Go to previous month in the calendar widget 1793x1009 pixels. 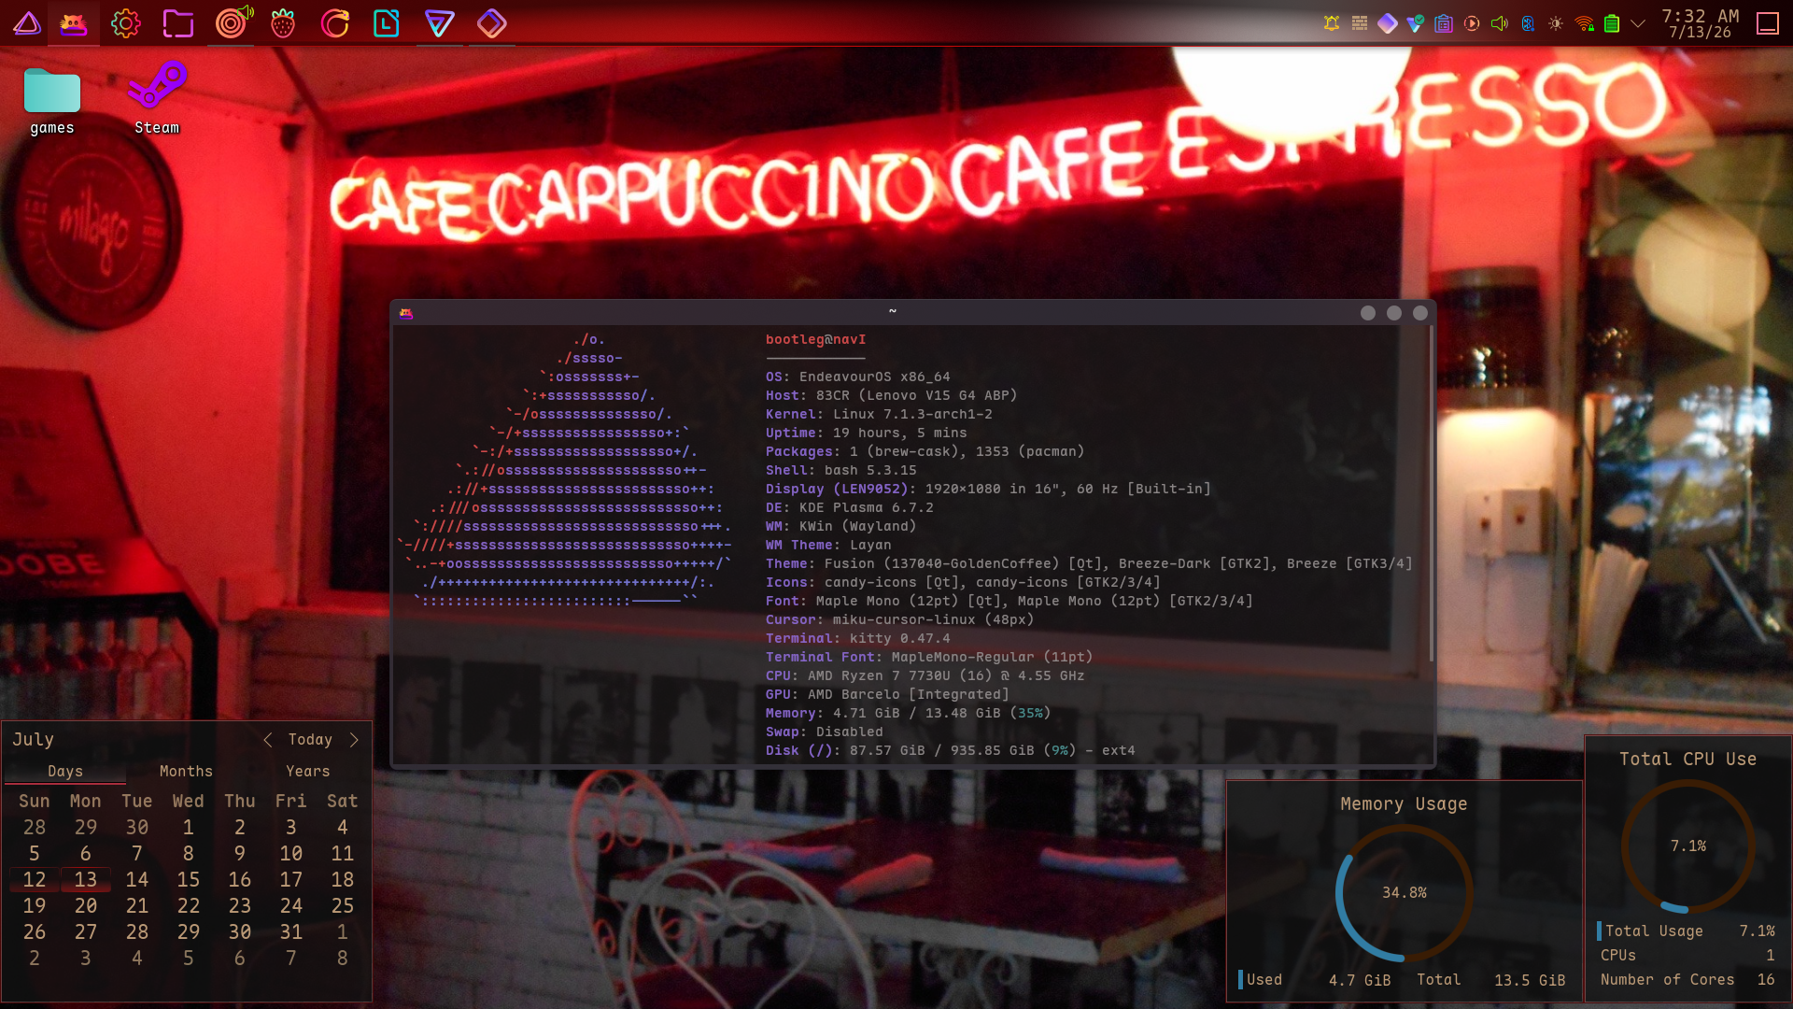click(x=268, y=740)
